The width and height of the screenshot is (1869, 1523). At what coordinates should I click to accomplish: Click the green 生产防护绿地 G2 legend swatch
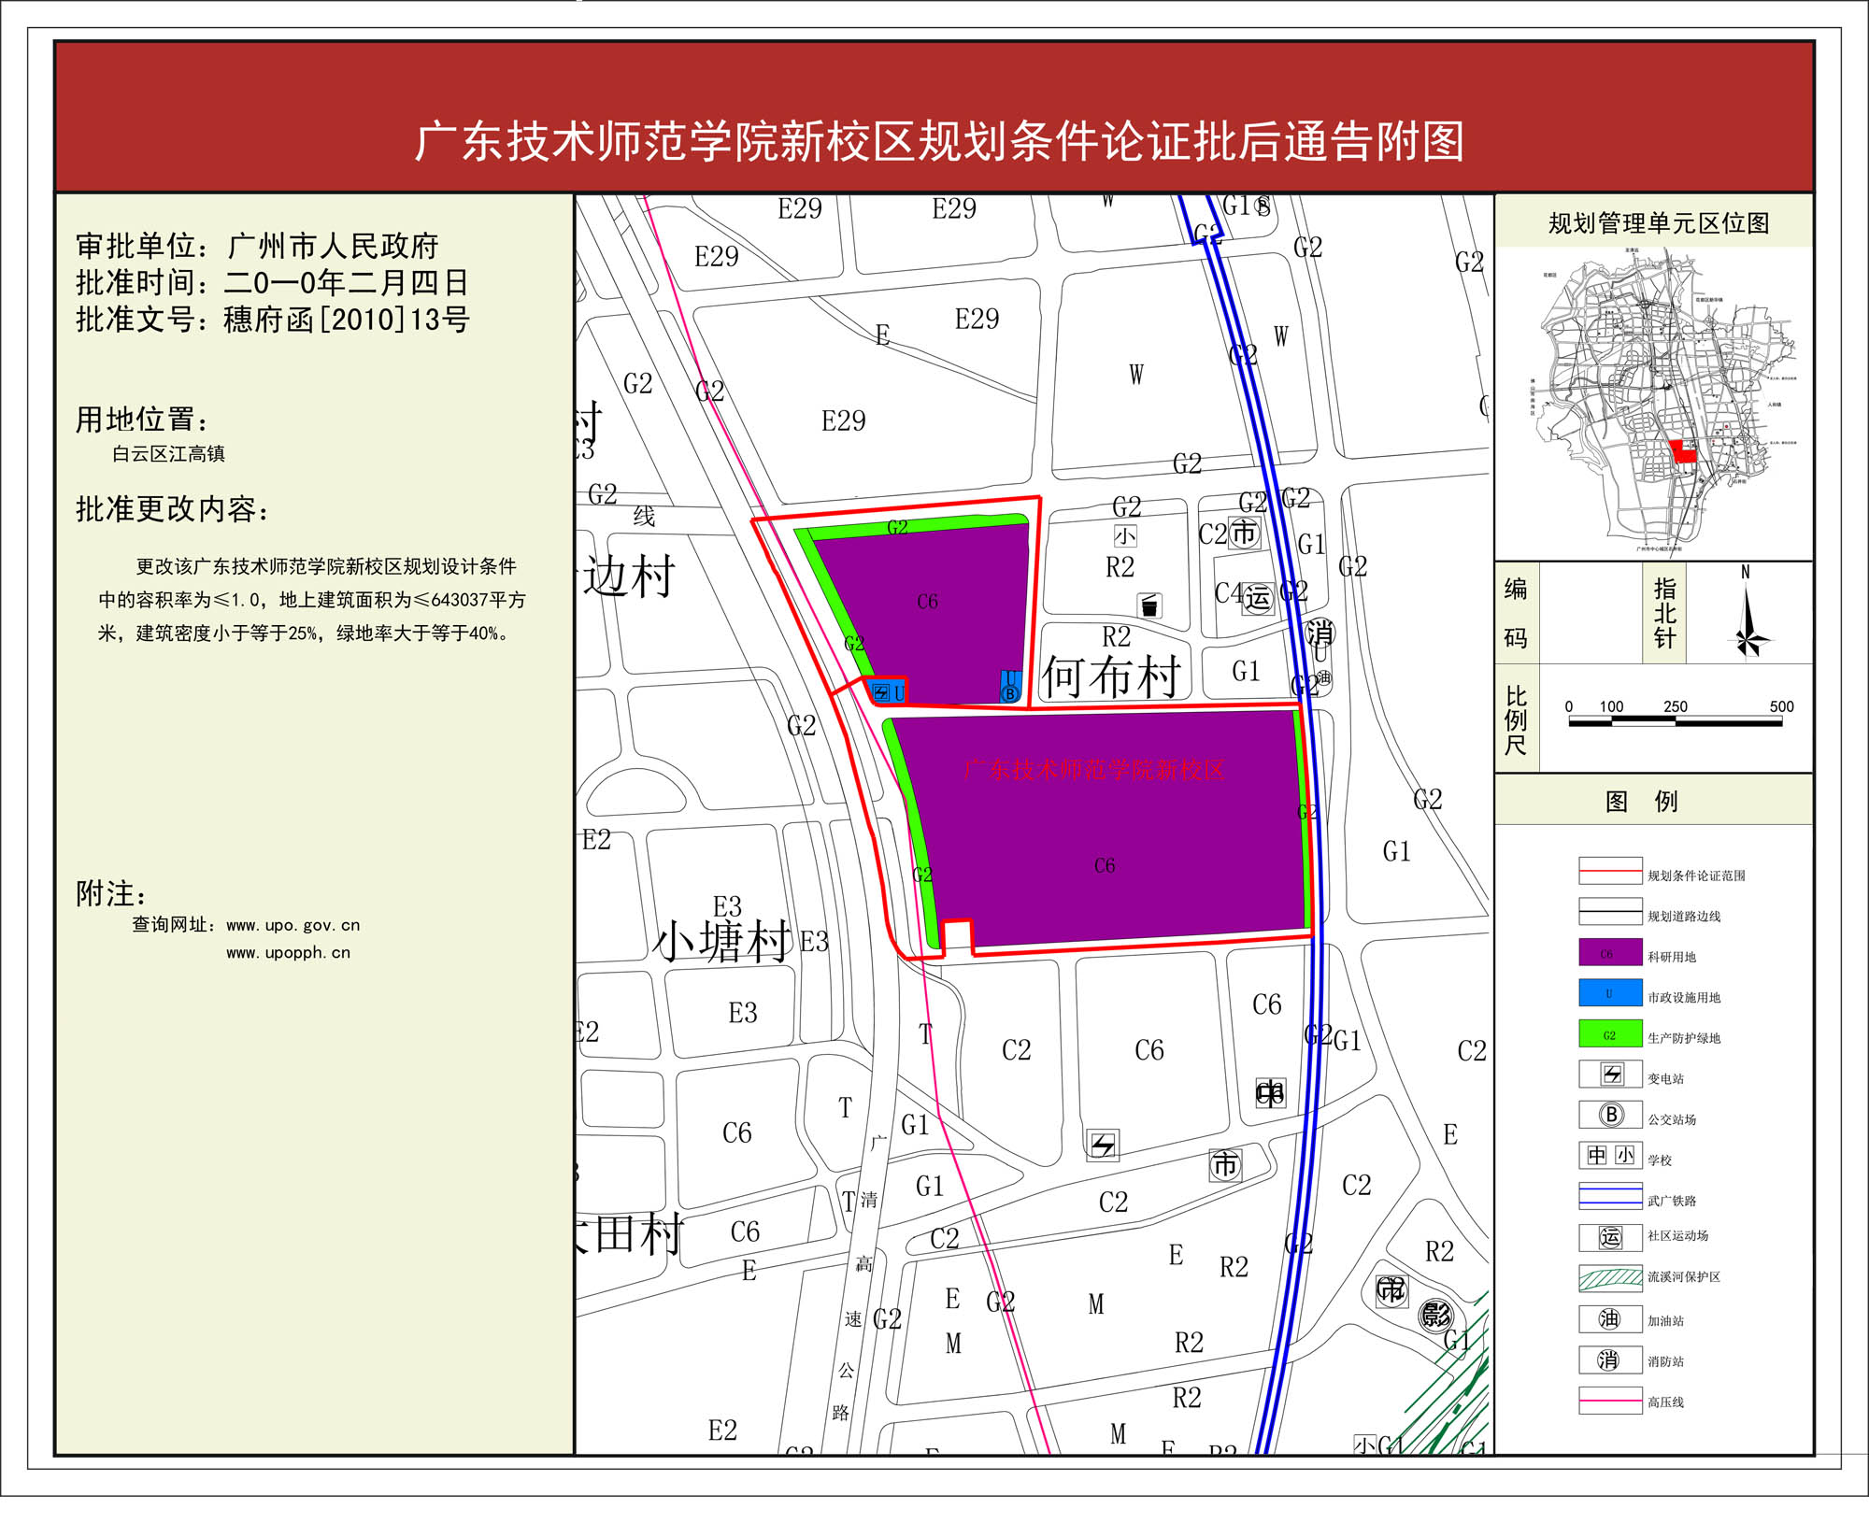(1610, 1034)
